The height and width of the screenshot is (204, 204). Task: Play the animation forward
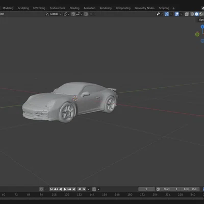pyautogui.click(x=65, y=189)
